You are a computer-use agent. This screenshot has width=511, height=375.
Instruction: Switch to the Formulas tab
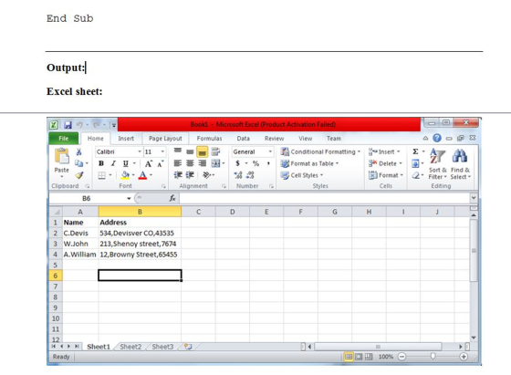[209, 139]
